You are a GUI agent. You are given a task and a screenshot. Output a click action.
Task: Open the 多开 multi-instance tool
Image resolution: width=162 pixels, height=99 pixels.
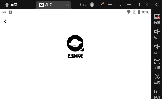(157, 94)
